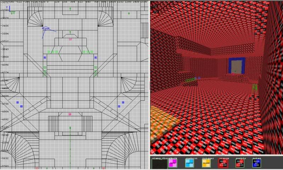
Task: Click the splitter handle between 2D and 3D views
Action: coord(149,85)
